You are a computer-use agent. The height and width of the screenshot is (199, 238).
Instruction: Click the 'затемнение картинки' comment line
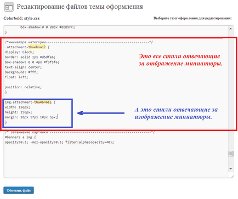pos(80,132)
